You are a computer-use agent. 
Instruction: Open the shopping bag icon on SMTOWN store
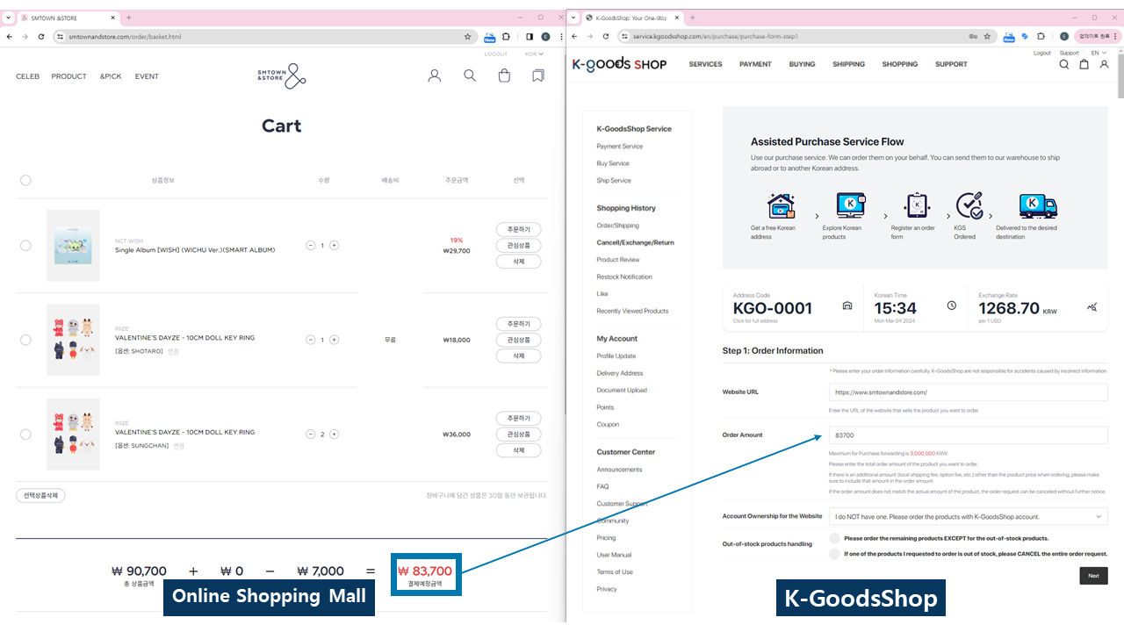point(504,76)
